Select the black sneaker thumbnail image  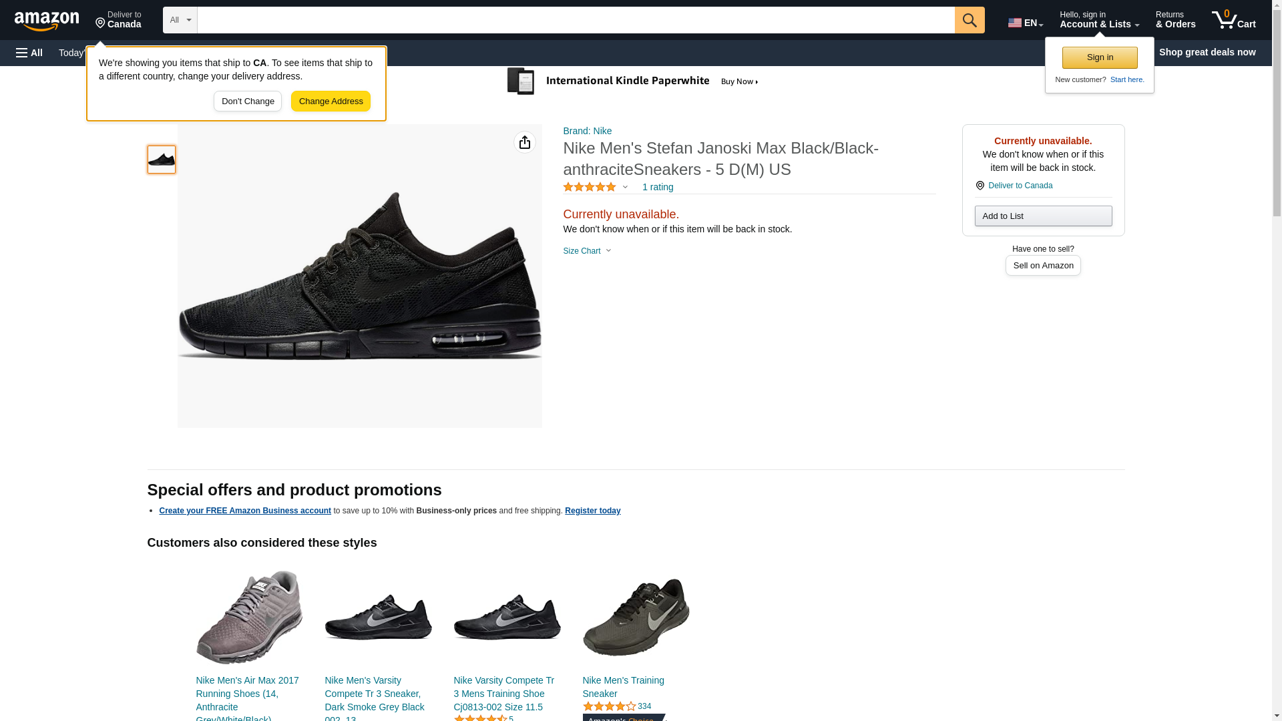point(162,160)
